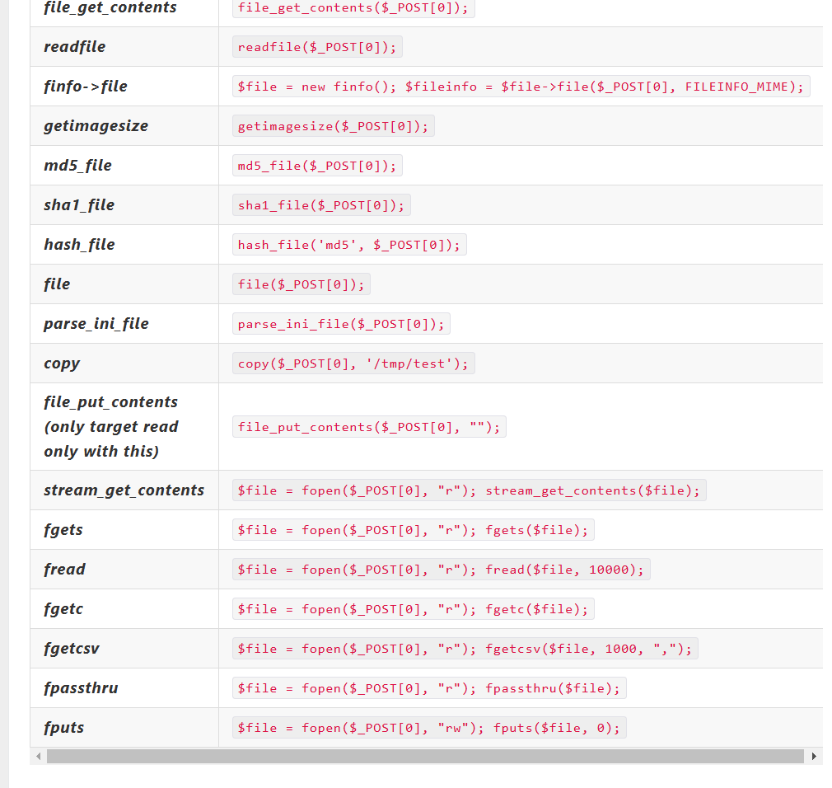Click the horizontal scrollbar thumb under the table
Screen dimensions: 832x788
(x=424, y=756)
